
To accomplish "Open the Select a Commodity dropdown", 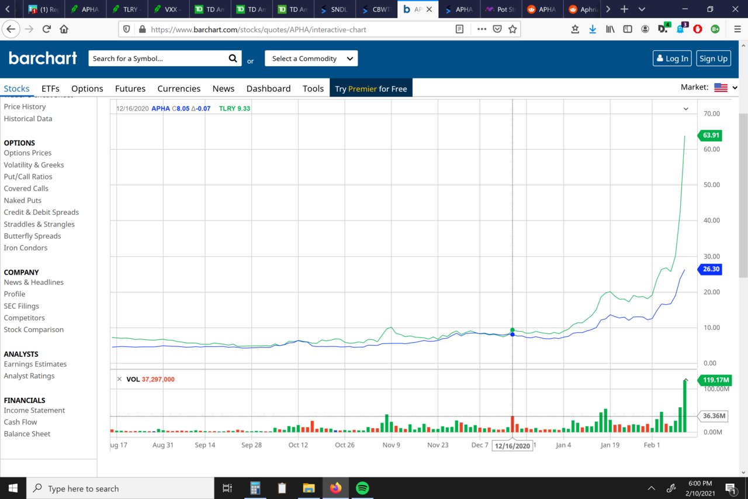I will point(311,58).
